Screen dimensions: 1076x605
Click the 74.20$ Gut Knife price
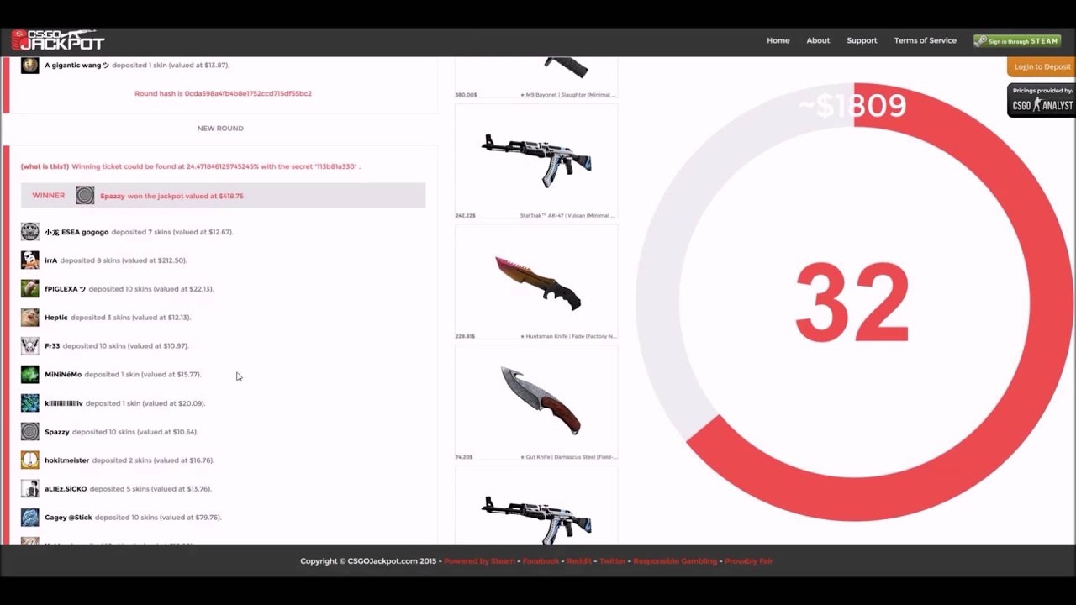click(x=464, y=457)
